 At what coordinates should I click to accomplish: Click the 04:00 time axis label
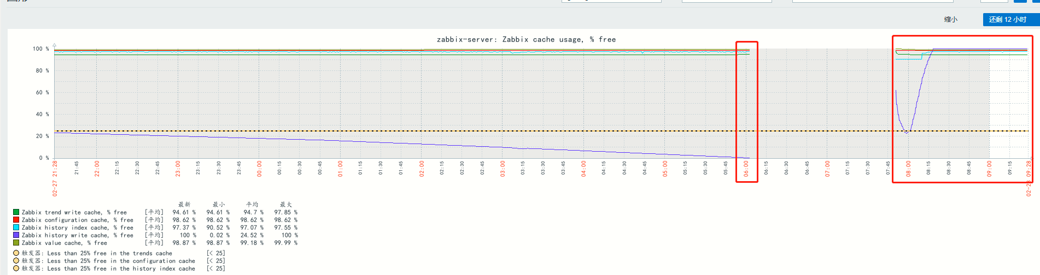pos(583,169)
